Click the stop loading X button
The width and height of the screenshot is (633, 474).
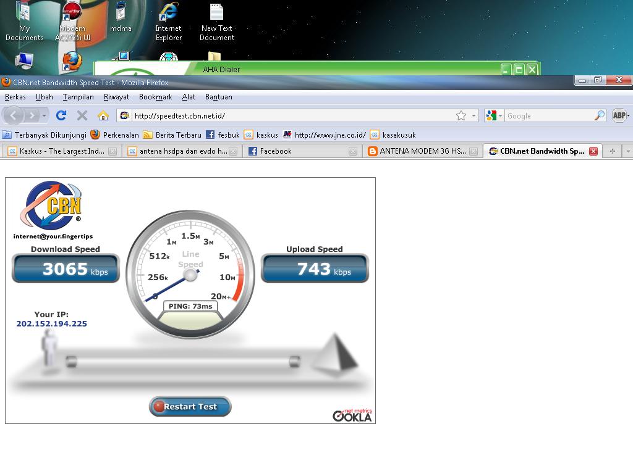point(82,115)
